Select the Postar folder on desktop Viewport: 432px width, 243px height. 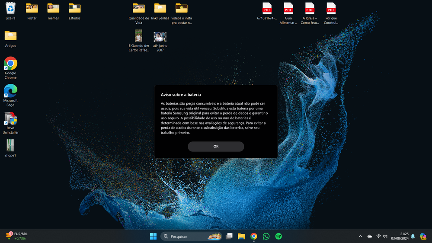click(32, 11)
